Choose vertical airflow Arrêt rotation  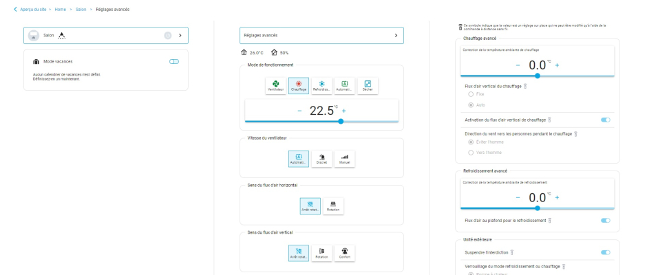point(299,253)
